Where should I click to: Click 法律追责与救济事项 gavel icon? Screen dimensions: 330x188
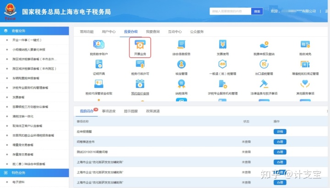click(x=264, y=84)
